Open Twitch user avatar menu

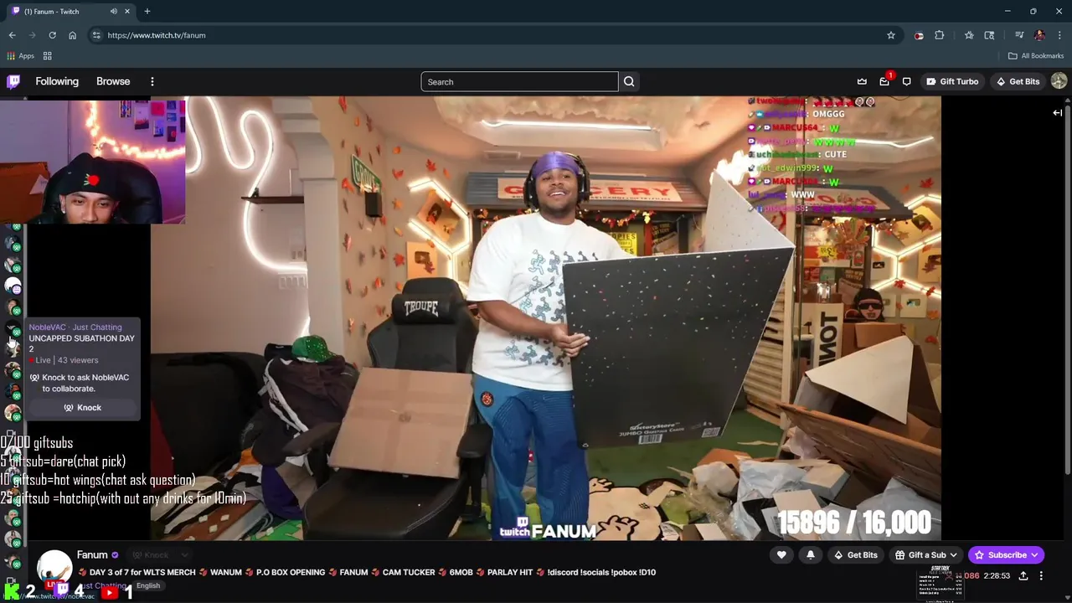click(x=1059, y=81)
